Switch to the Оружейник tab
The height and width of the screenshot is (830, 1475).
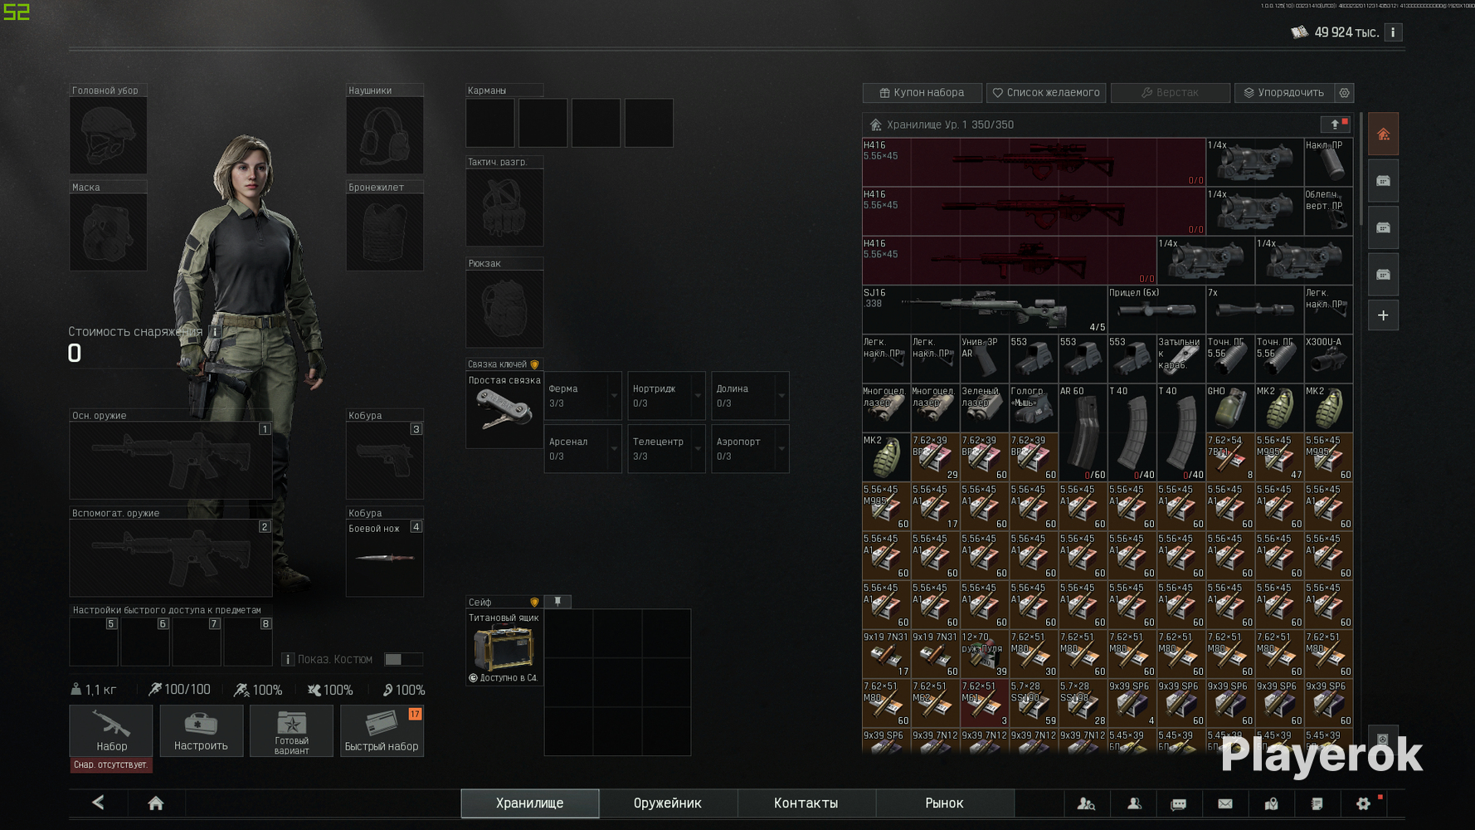click(668, 803)
